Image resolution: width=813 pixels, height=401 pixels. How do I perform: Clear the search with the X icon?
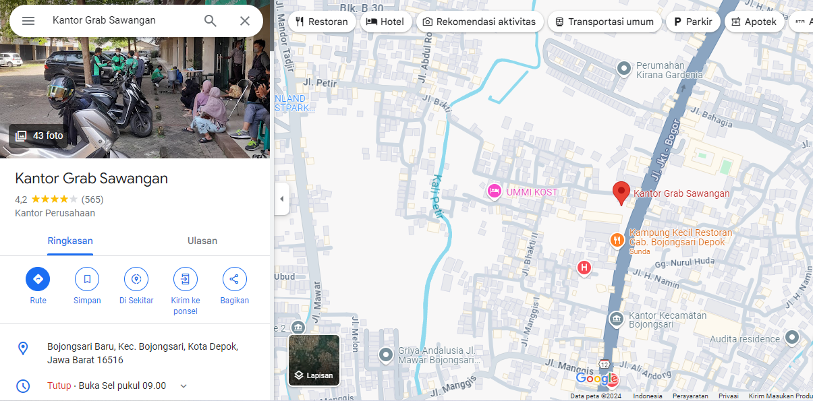pos(245,21)
